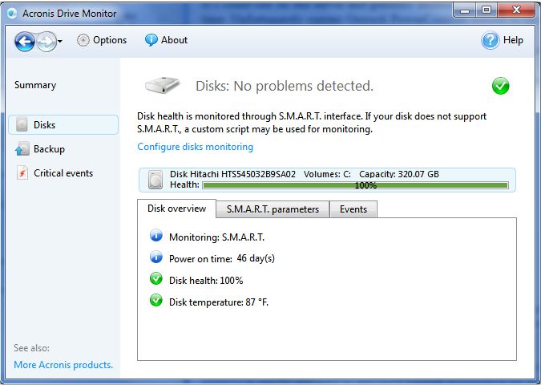Open Critical events in the sidebar

click(63, 173)
